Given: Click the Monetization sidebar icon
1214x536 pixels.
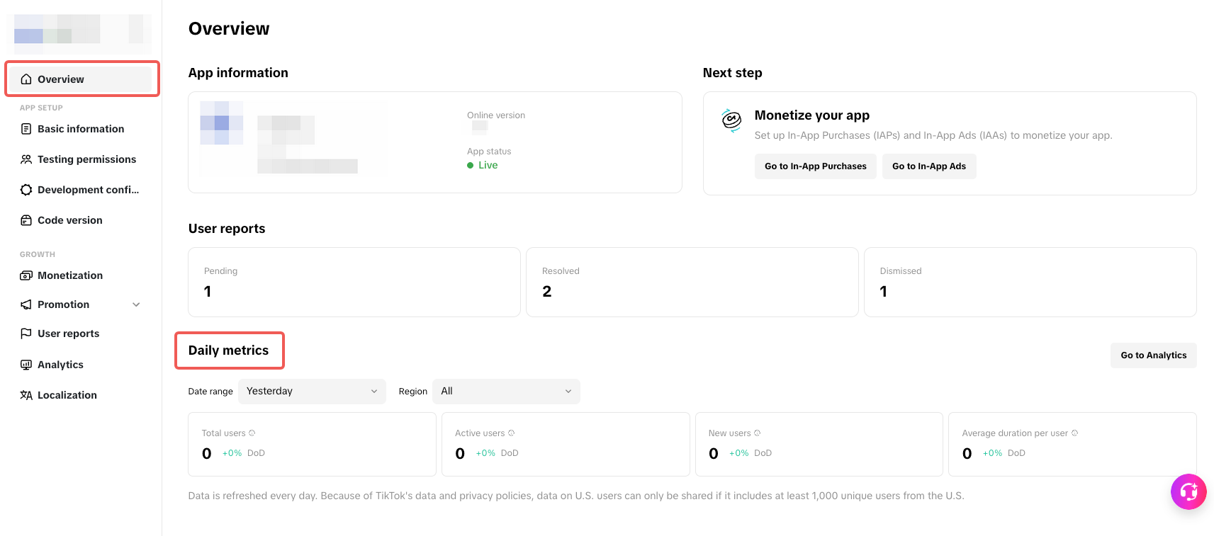Looking at the screenshot, I should tap(26, 275).
